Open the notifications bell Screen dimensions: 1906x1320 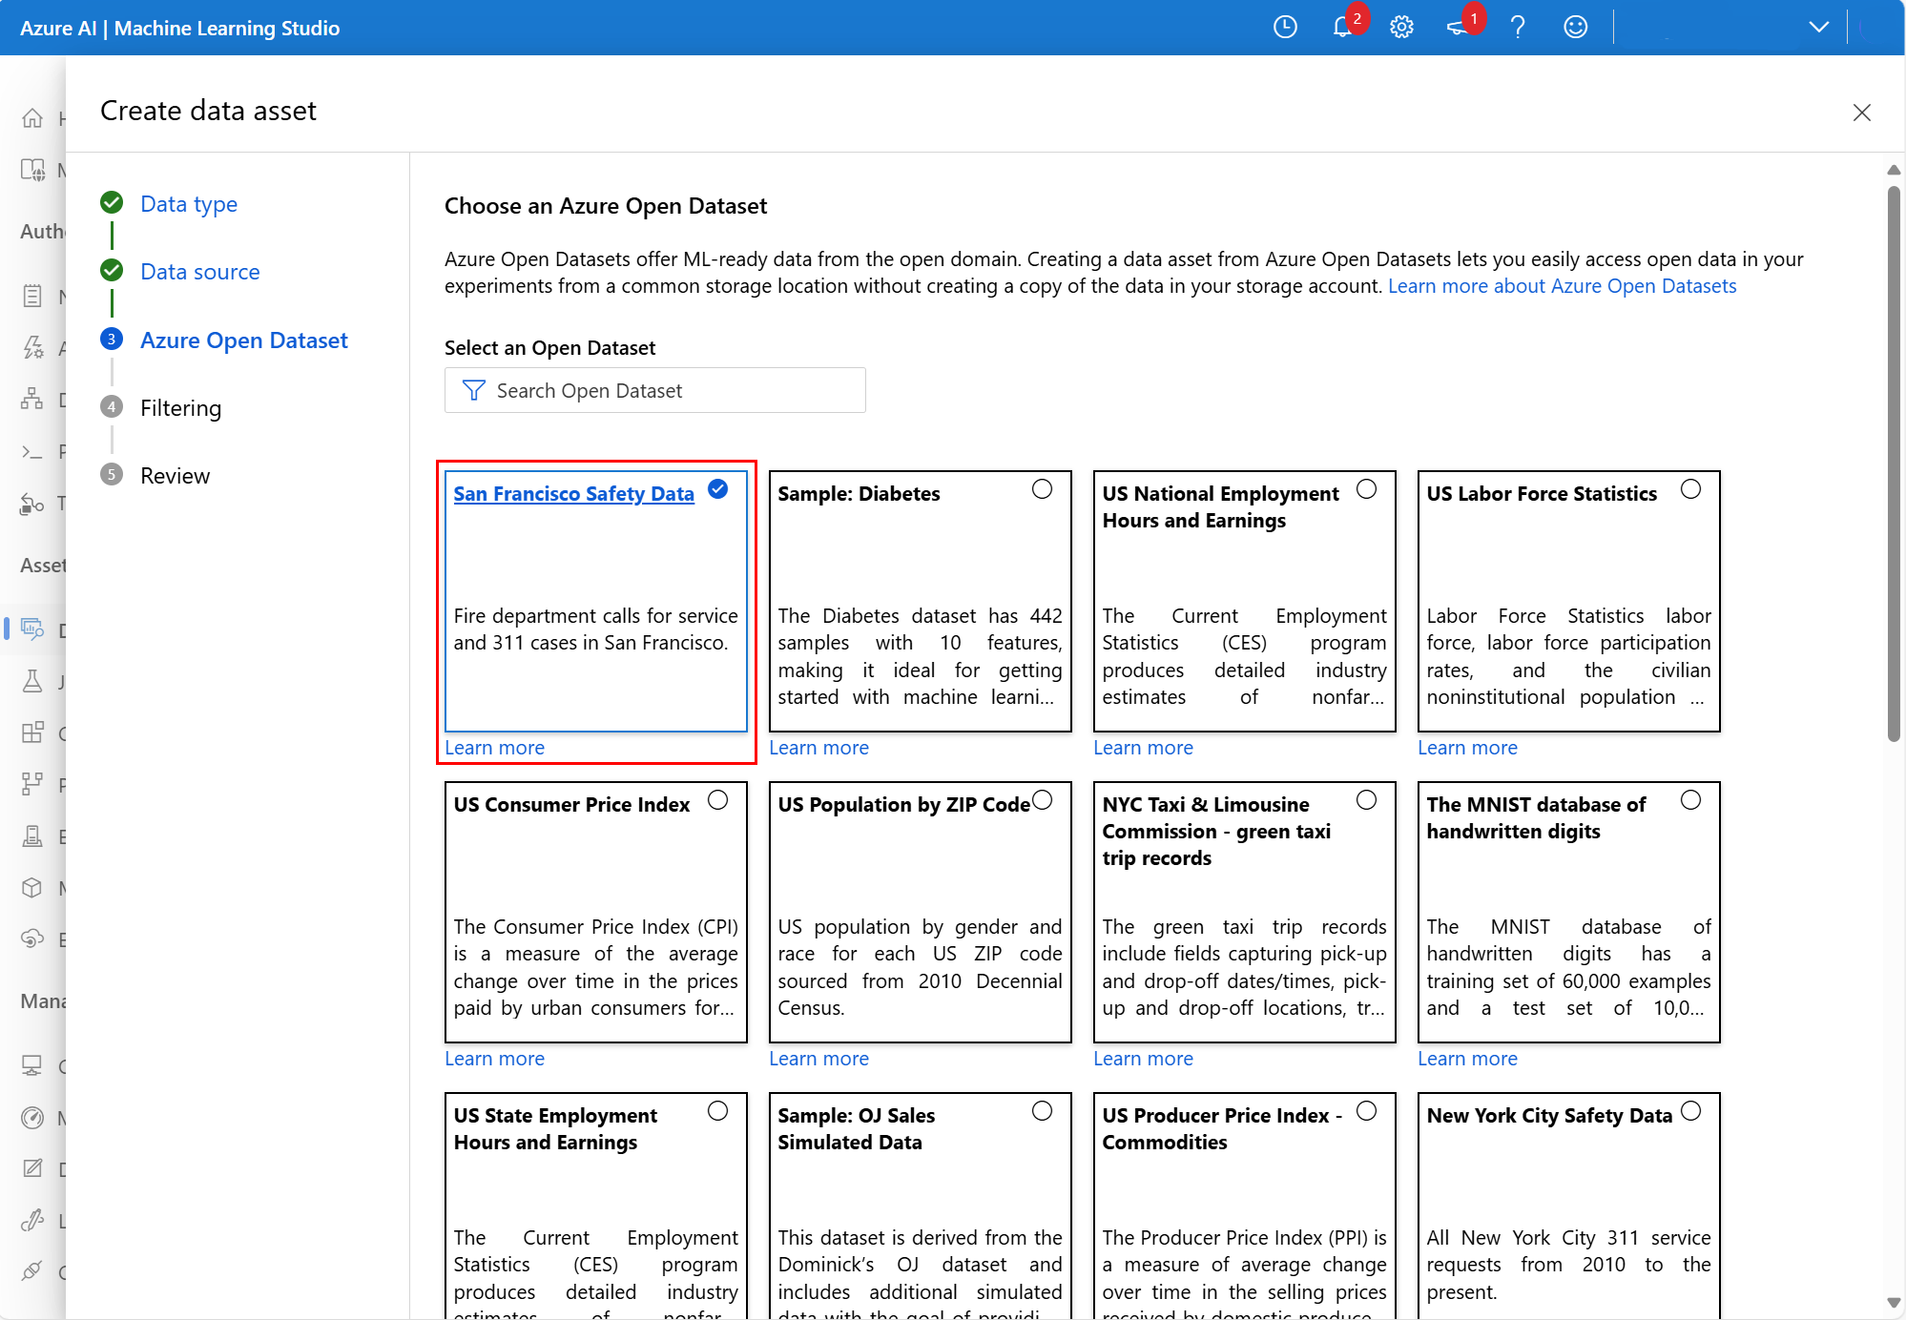(1342, 28)
